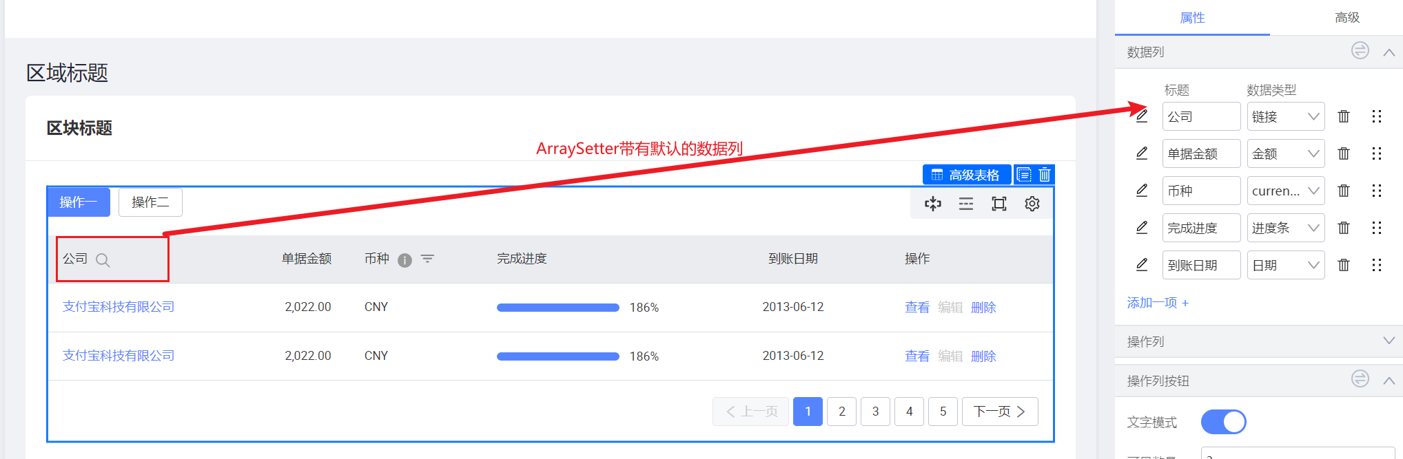Click the 公司 title input field

[x=1201, y=116]
